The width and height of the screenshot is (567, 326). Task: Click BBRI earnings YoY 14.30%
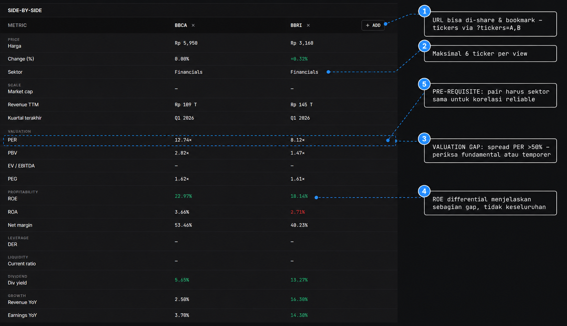pos(299,315)
